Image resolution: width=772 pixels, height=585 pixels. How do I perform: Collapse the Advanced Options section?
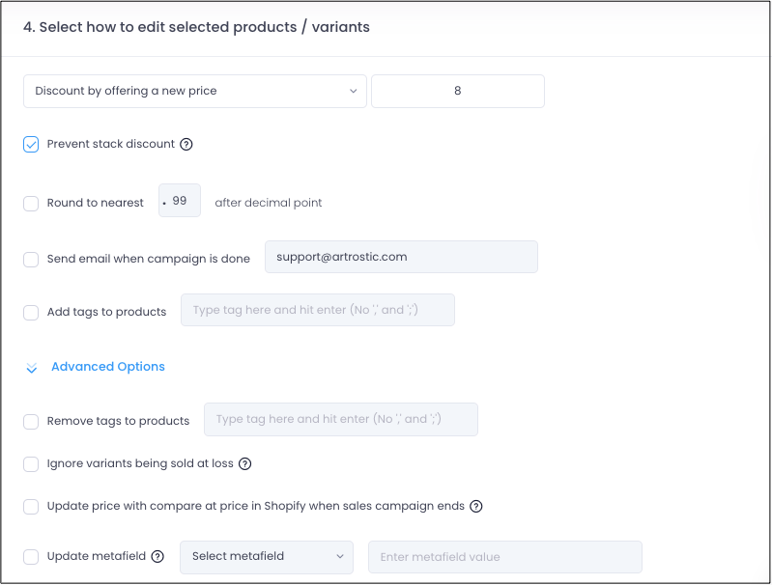108,367
